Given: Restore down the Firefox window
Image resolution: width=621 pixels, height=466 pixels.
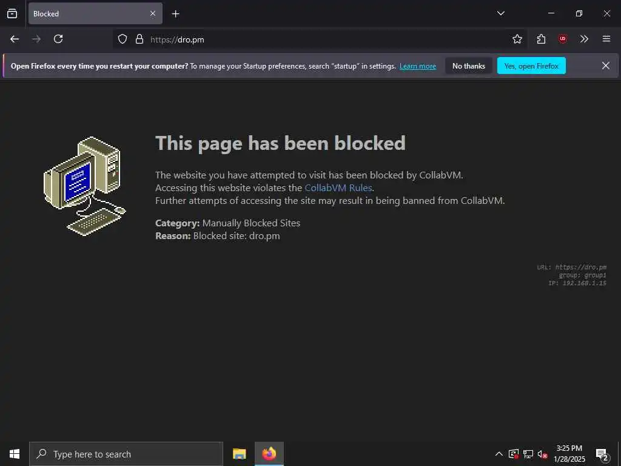Looking at the screenshot, I should click(x=579, y=13).
